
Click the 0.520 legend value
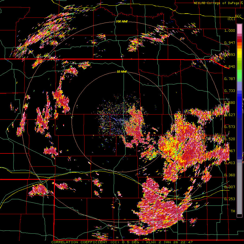230,139
